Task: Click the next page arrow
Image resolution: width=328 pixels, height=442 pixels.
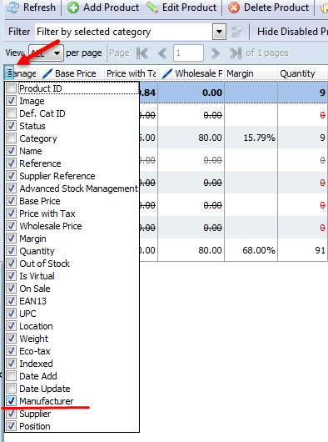Action: click(215, 53)
